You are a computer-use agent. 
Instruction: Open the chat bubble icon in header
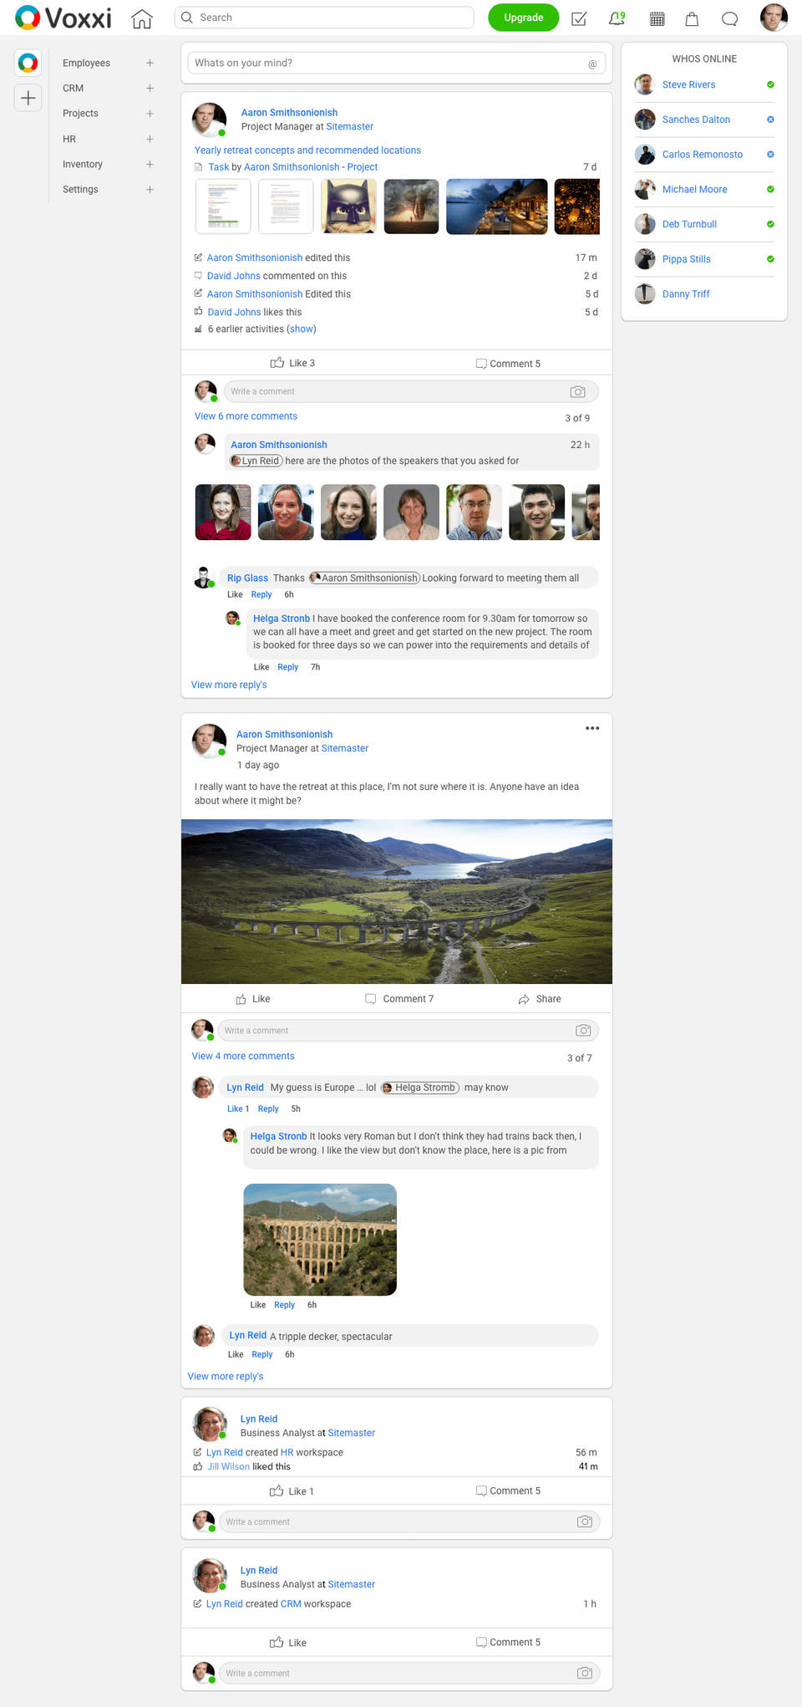point(729,18)
